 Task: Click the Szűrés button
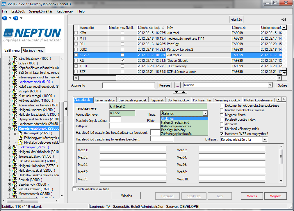[283, 85]
